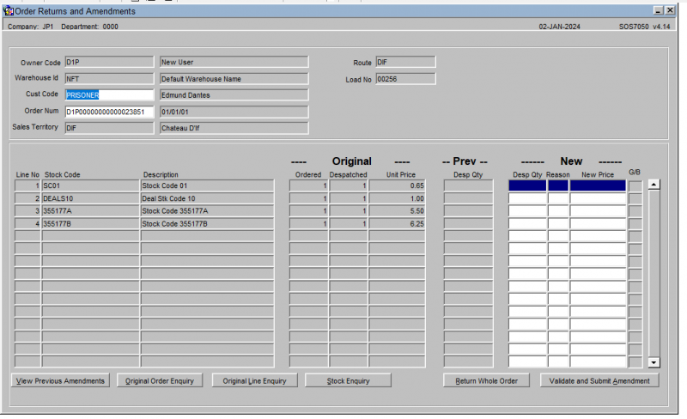Image resolution: width=687 pixels, height=419 pixels.
Task: Click the Warehouse Id field NFT
Action: pyautogui.click(x=109, y=79)
